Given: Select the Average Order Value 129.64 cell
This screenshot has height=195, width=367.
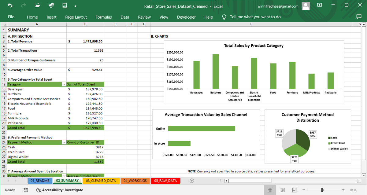Looking at the screenshot, I should [x=85, y=70].
